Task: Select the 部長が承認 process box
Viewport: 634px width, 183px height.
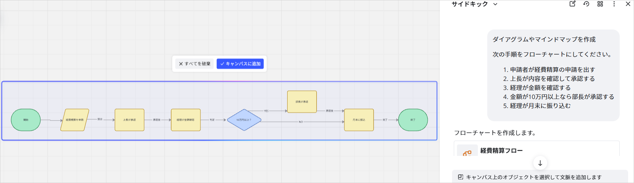Action: [302, 102]
